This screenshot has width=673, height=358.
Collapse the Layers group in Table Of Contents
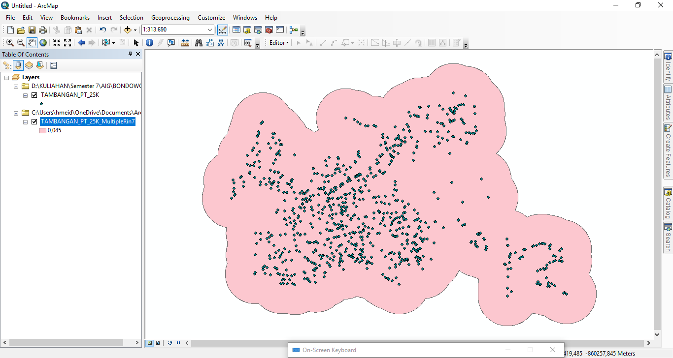coord(7,77)
